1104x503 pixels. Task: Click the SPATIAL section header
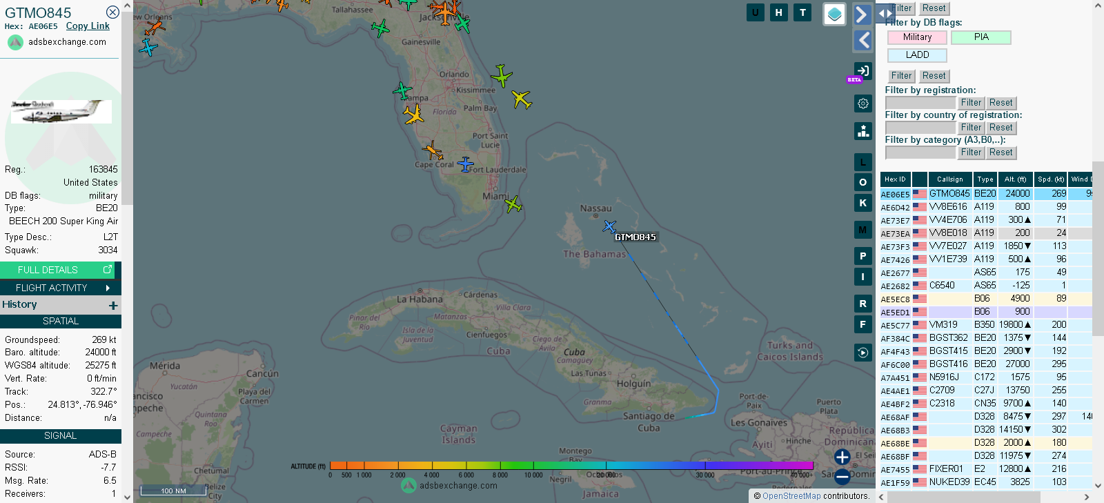click(x=61, y=322)
